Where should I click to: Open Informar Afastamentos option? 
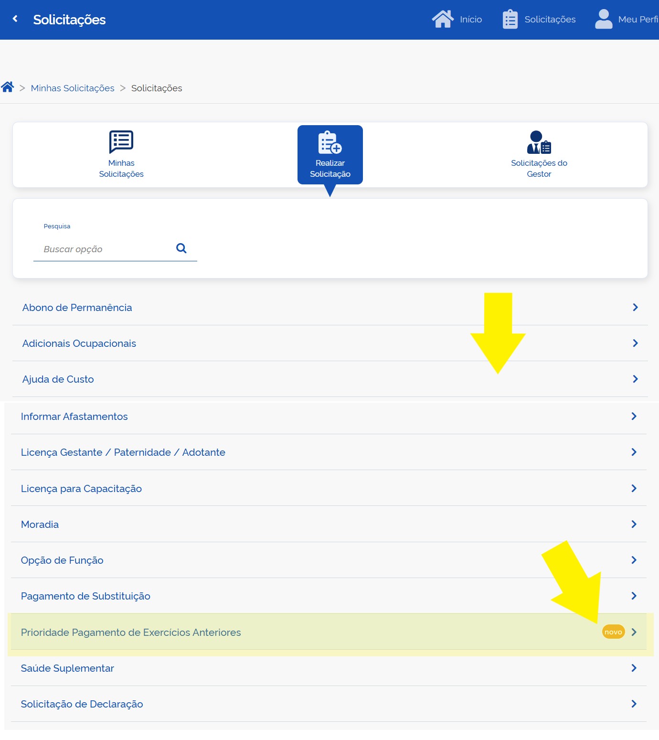coord(74,417)
